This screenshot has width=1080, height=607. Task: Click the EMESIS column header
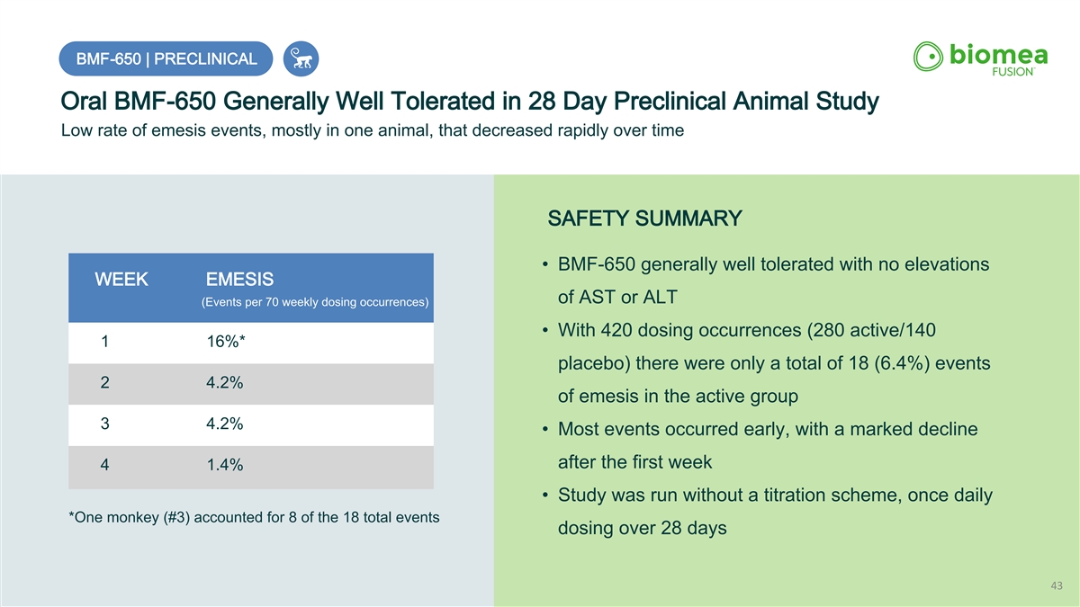click(239, 279)
